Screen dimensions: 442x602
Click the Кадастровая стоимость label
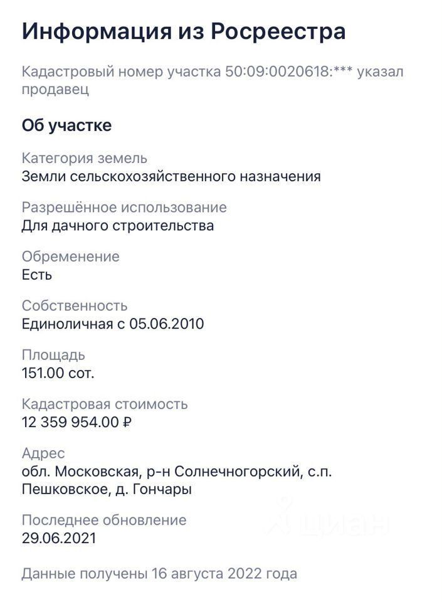point(105,404)
